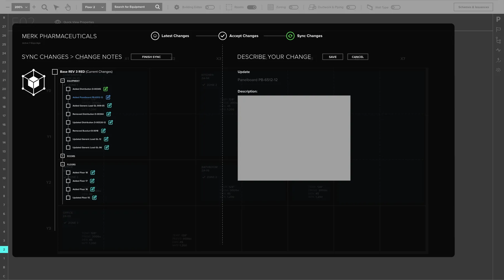
Task: Check the Base REV 3 RED checkbox
Action: (55, 72)
